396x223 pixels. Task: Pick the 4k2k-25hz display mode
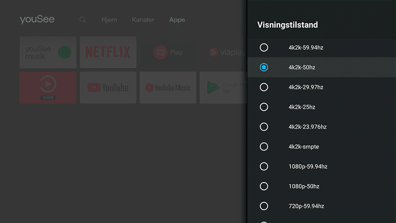pos(264,107)
